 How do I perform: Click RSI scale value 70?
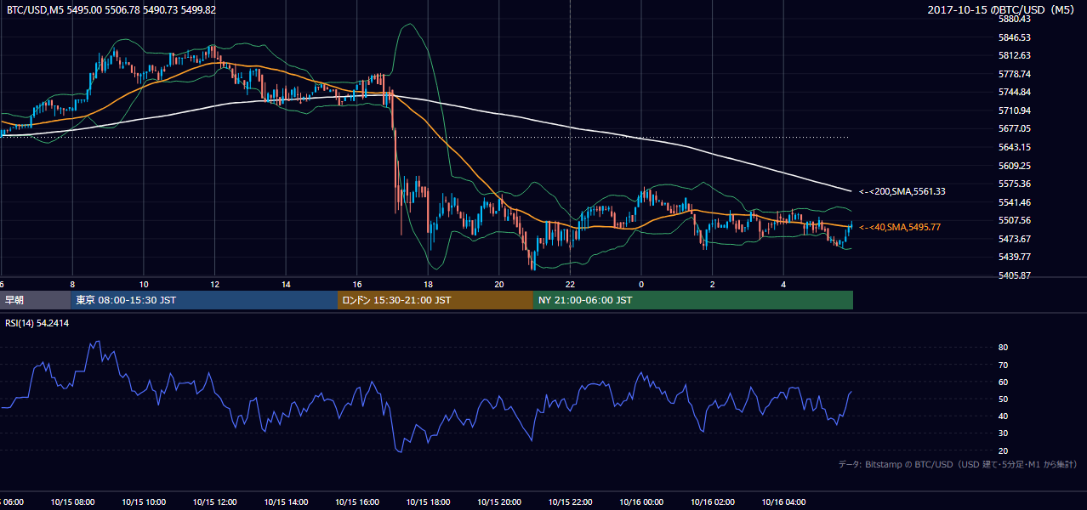[x=1004, y=365]
